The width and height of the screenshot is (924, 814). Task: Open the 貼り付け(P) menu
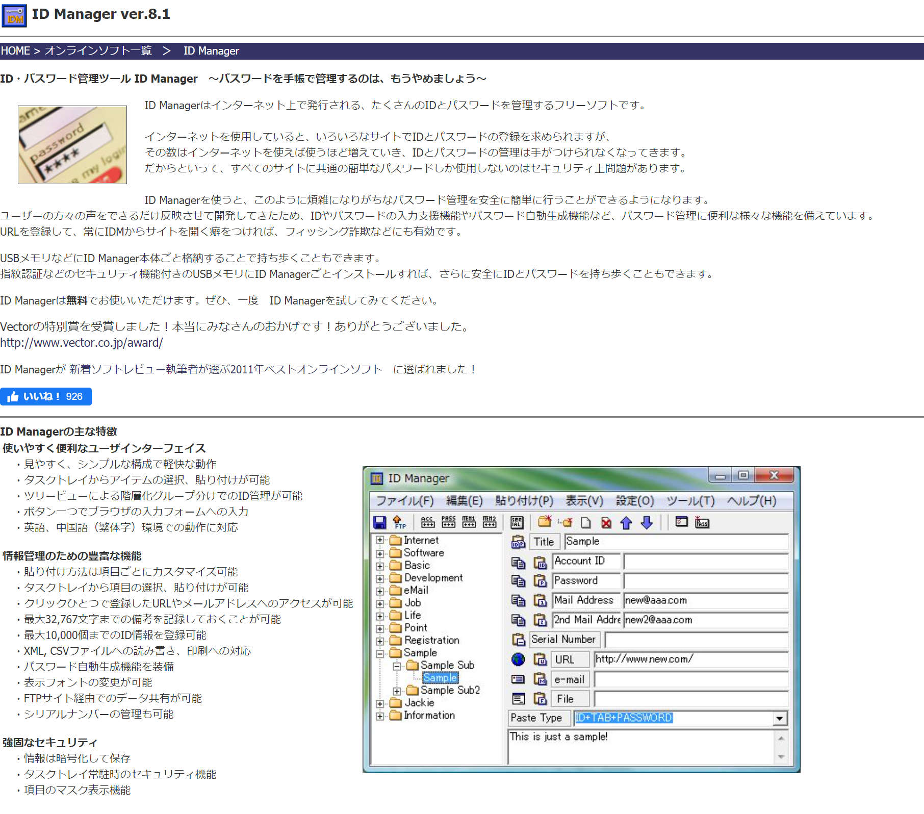(524, 501)
